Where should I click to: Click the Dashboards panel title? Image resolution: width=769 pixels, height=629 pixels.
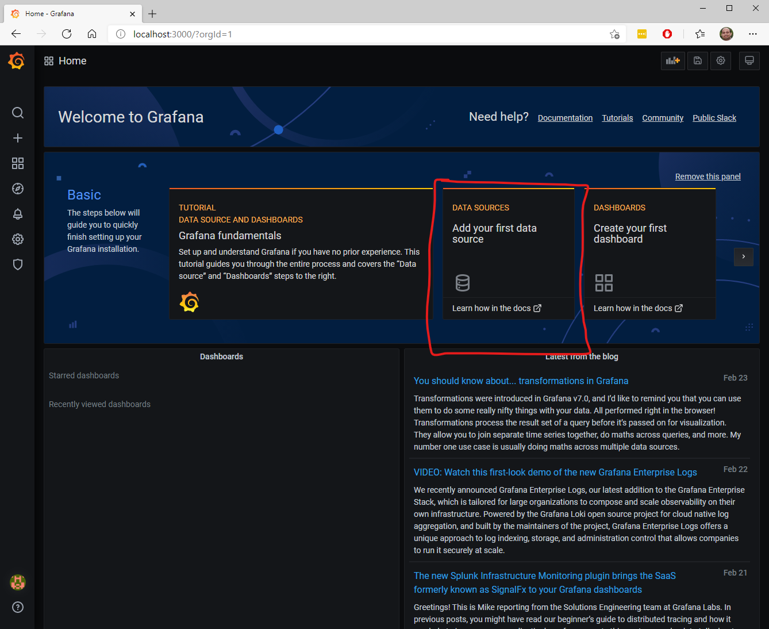tap(221, 356)
